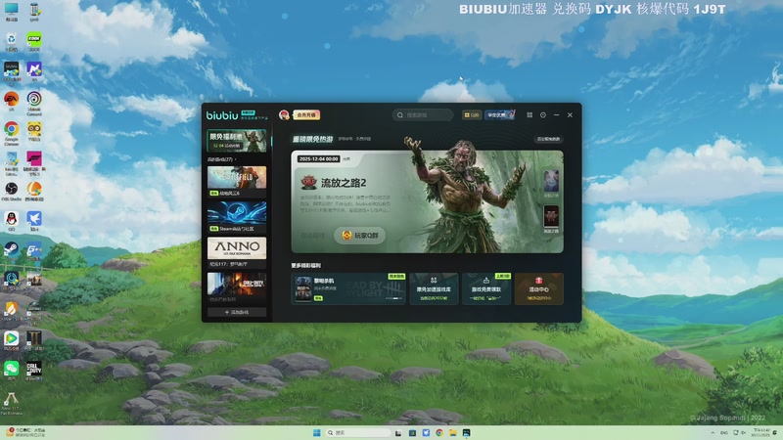
Task: Select the first small thumbnail beside the banner
Action: click(551, 182)
